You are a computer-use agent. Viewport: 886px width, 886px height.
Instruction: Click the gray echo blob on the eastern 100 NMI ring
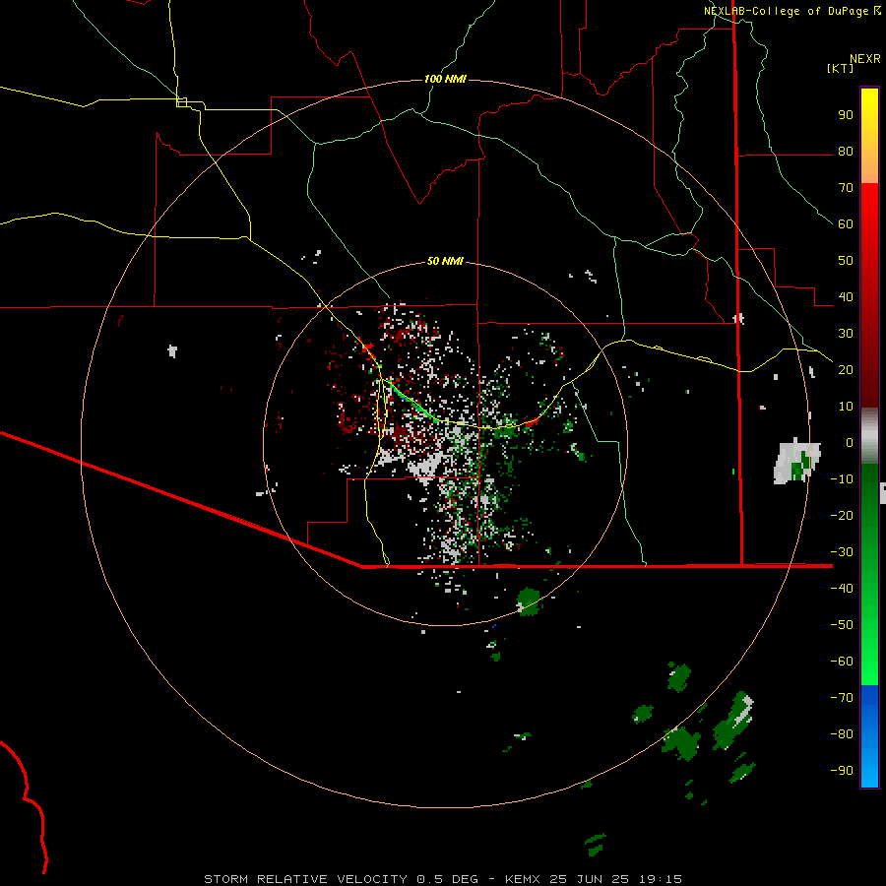point(797,461)
